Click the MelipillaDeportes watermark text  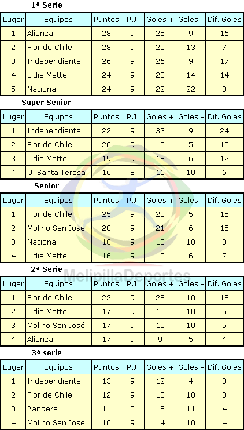pos(127,275)
